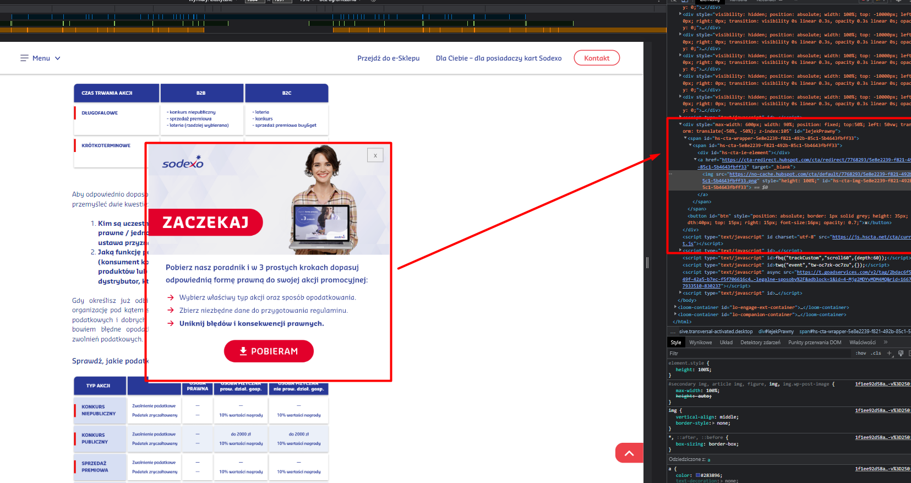
Task: Select span#hs-cta-wrapper breadcrumb item
Action: pyautogui.click(x=855, y=332)
